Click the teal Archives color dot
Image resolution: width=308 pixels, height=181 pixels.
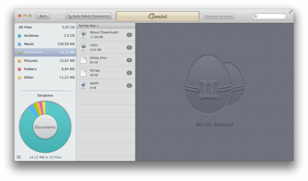(x=19, y=36)
